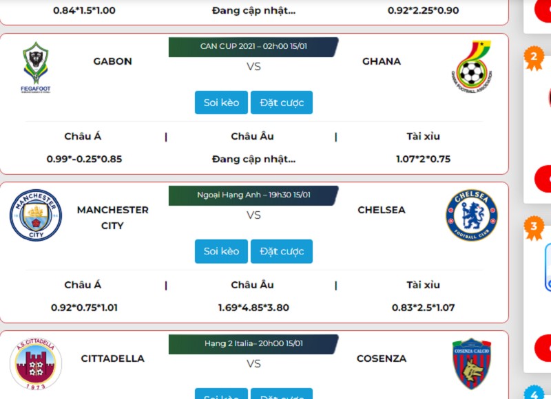Click the Cosenza Calcio club crest
551x399 pixels.
point(472,364)
